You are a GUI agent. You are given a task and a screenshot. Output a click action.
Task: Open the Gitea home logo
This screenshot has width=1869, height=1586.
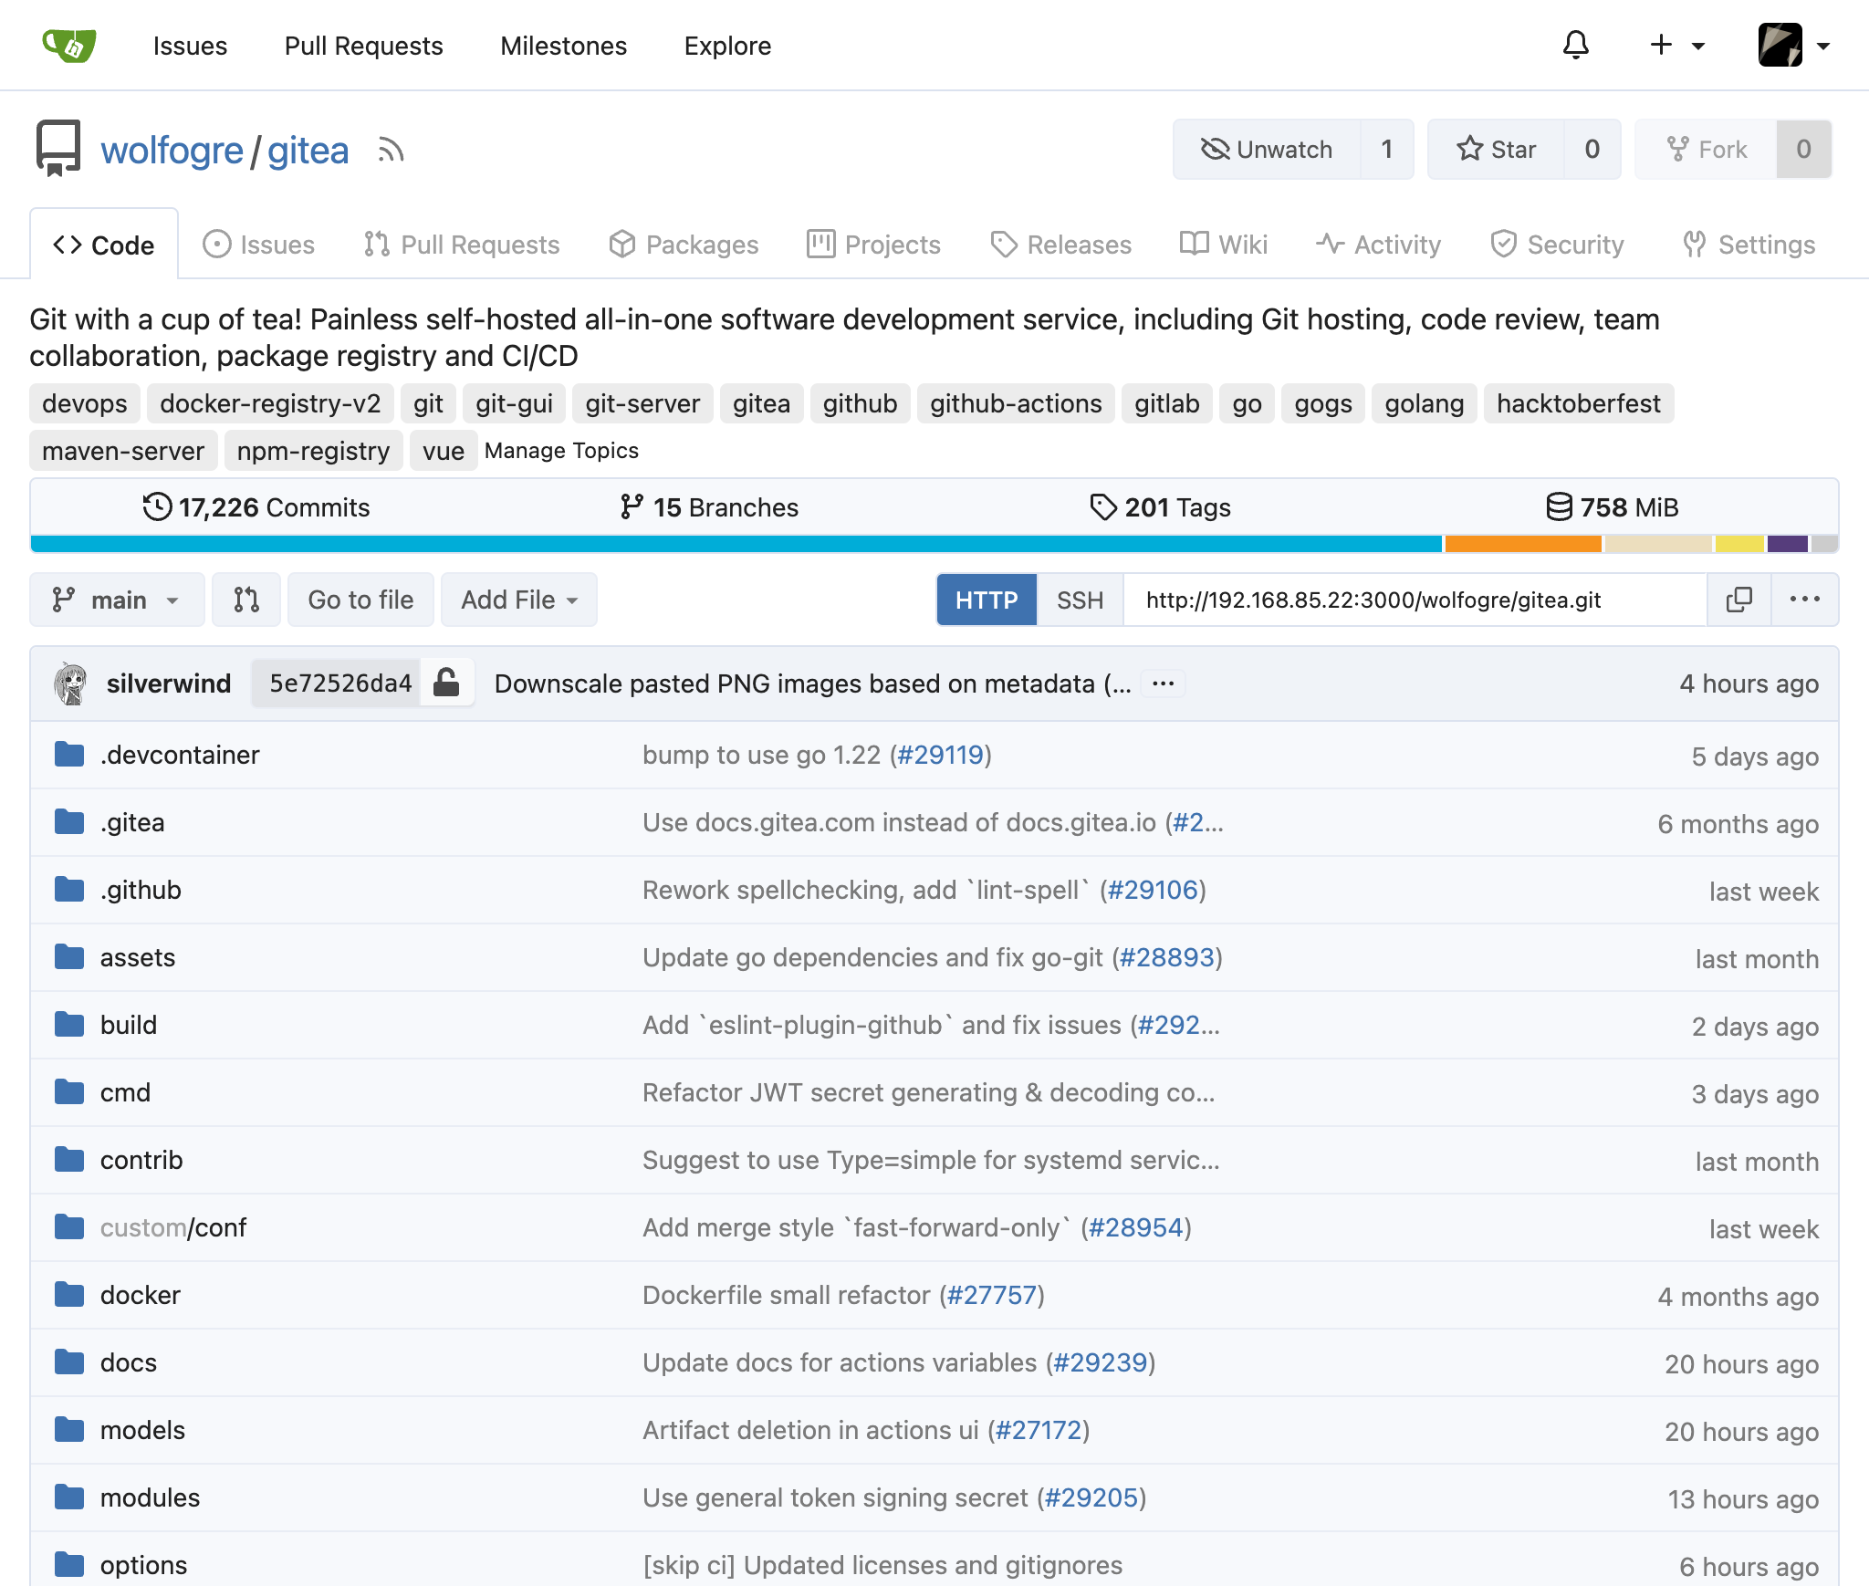coord(69,45)
